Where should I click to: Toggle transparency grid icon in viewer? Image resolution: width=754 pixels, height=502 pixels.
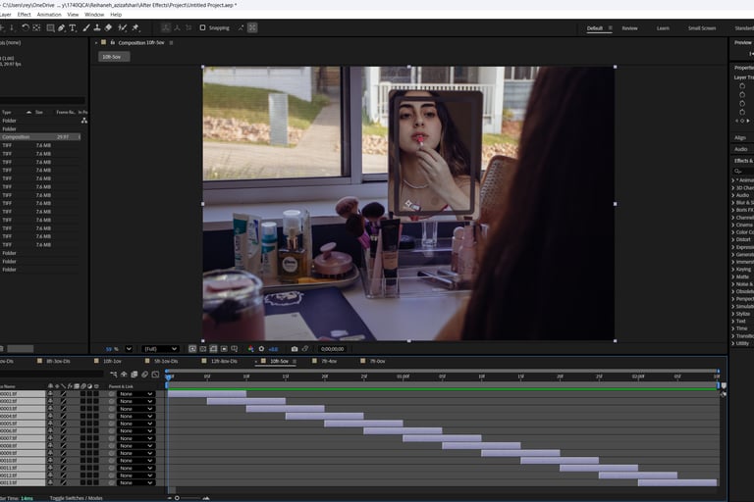tap(203, 349)
